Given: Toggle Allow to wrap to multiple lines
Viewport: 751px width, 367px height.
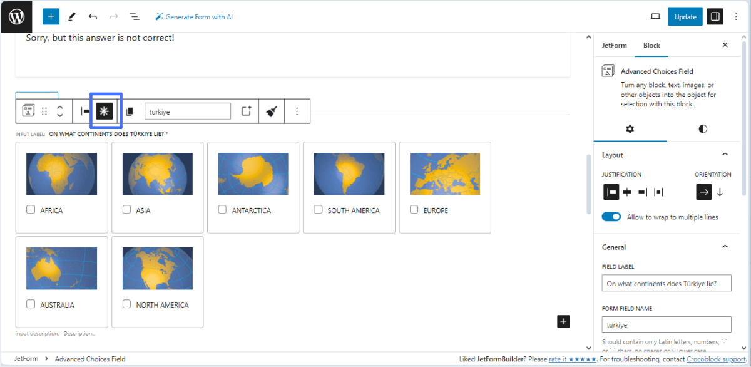Looking at the screenshot, I should pyautogui.click(x=611, y=217).
